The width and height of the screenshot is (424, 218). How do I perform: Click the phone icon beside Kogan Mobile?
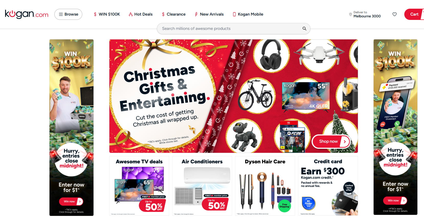click(234, 14)
